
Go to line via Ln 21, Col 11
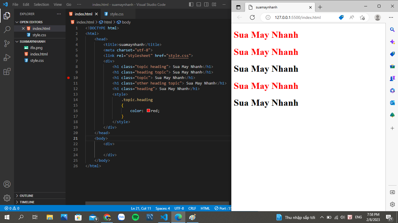pos(141,208)
